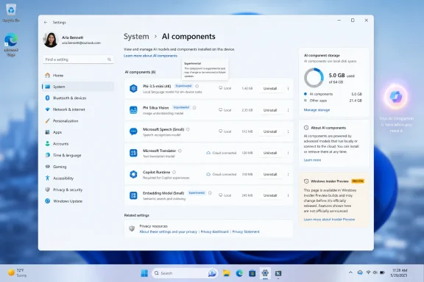
Task: Open Learn more under About AI components
Action: (312, 160)
